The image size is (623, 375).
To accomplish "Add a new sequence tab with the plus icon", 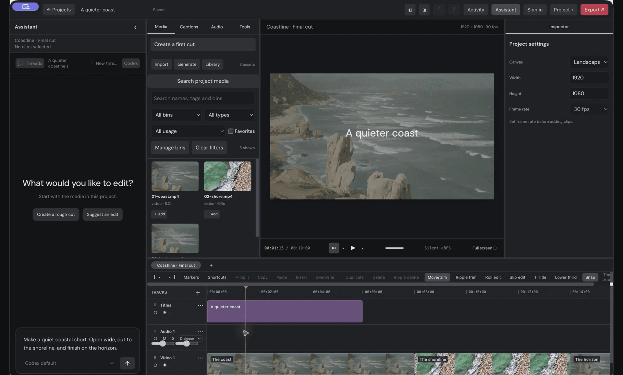I will (x=211, y=265).
